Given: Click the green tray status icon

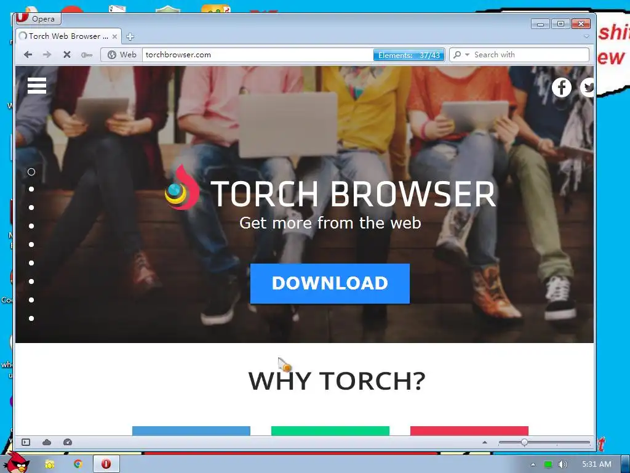Looking at the screenshot, I should click(548, 464).
